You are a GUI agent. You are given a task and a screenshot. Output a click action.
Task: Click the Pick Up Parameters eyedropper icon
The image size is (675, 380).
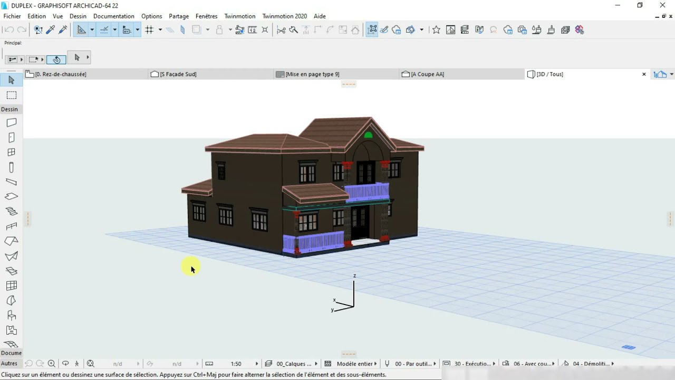tap(51, 30)
